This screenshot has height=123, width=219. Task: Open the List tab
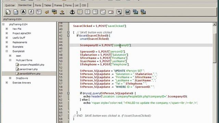[77, 5]
